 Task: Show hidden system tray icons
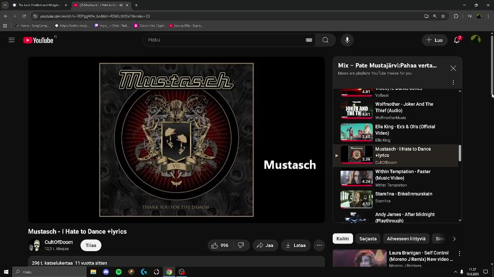[455, 272]
